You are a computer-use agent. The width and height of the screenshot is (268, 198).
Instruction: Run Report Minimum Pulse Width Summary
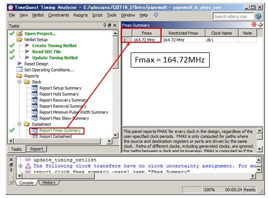pos(74,112)
